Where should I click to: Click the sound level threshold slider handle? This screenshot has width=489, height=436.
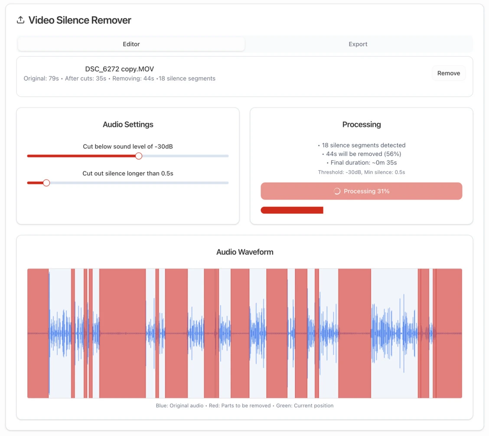139,156
